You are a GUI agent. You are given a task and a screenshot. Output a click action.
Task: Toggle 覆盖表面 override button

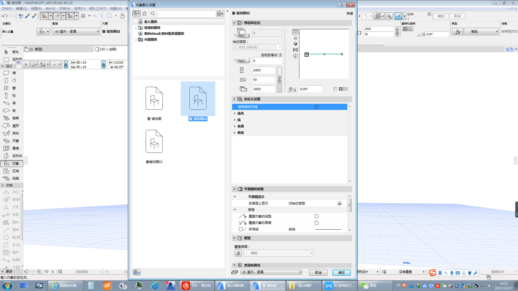coord(238,253)
